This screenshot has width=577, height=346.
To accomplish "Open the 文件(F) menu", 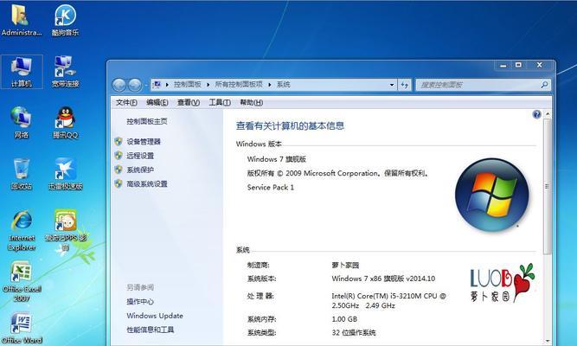I will point(126,102).
